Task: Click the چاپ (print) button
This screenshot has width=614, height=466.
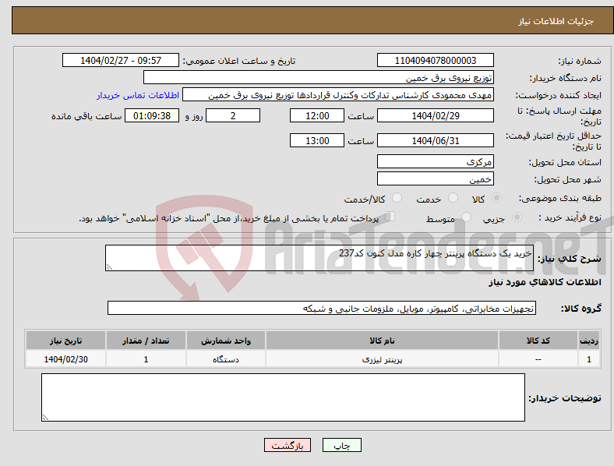Action: click(x=341, y=445)
